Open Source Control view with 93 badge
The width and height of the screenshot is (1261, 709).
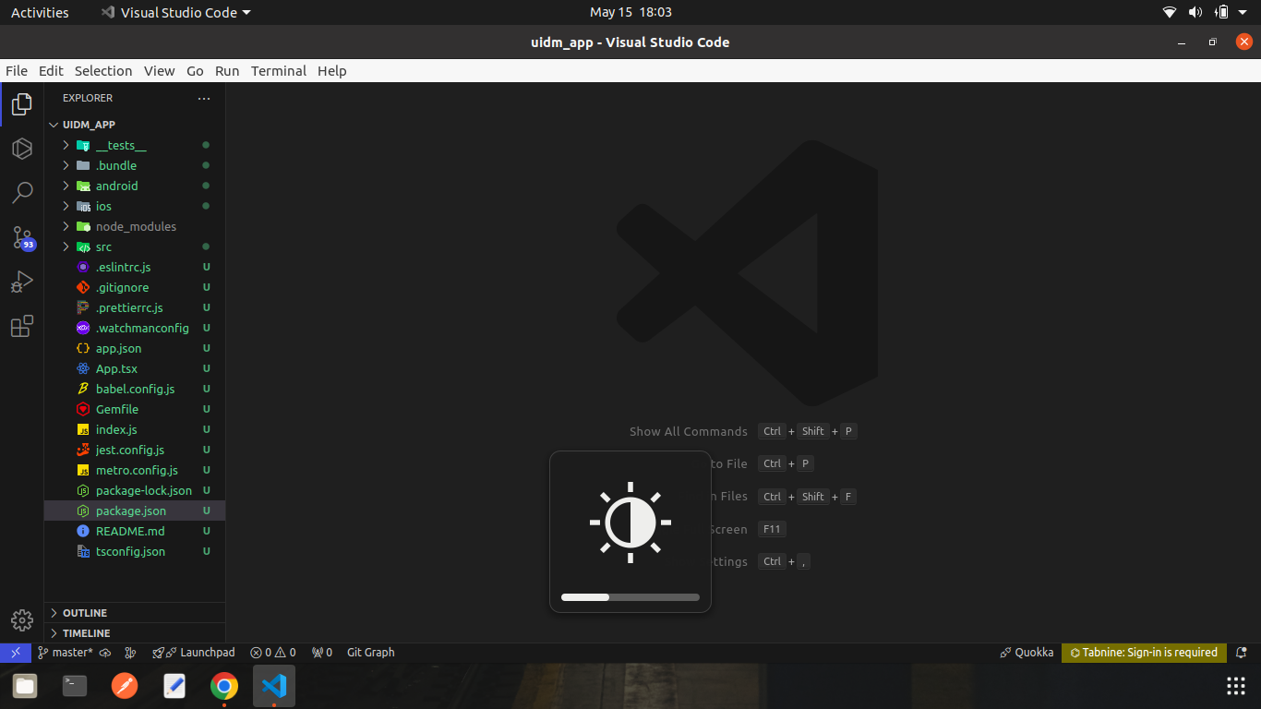click(22, 237)
